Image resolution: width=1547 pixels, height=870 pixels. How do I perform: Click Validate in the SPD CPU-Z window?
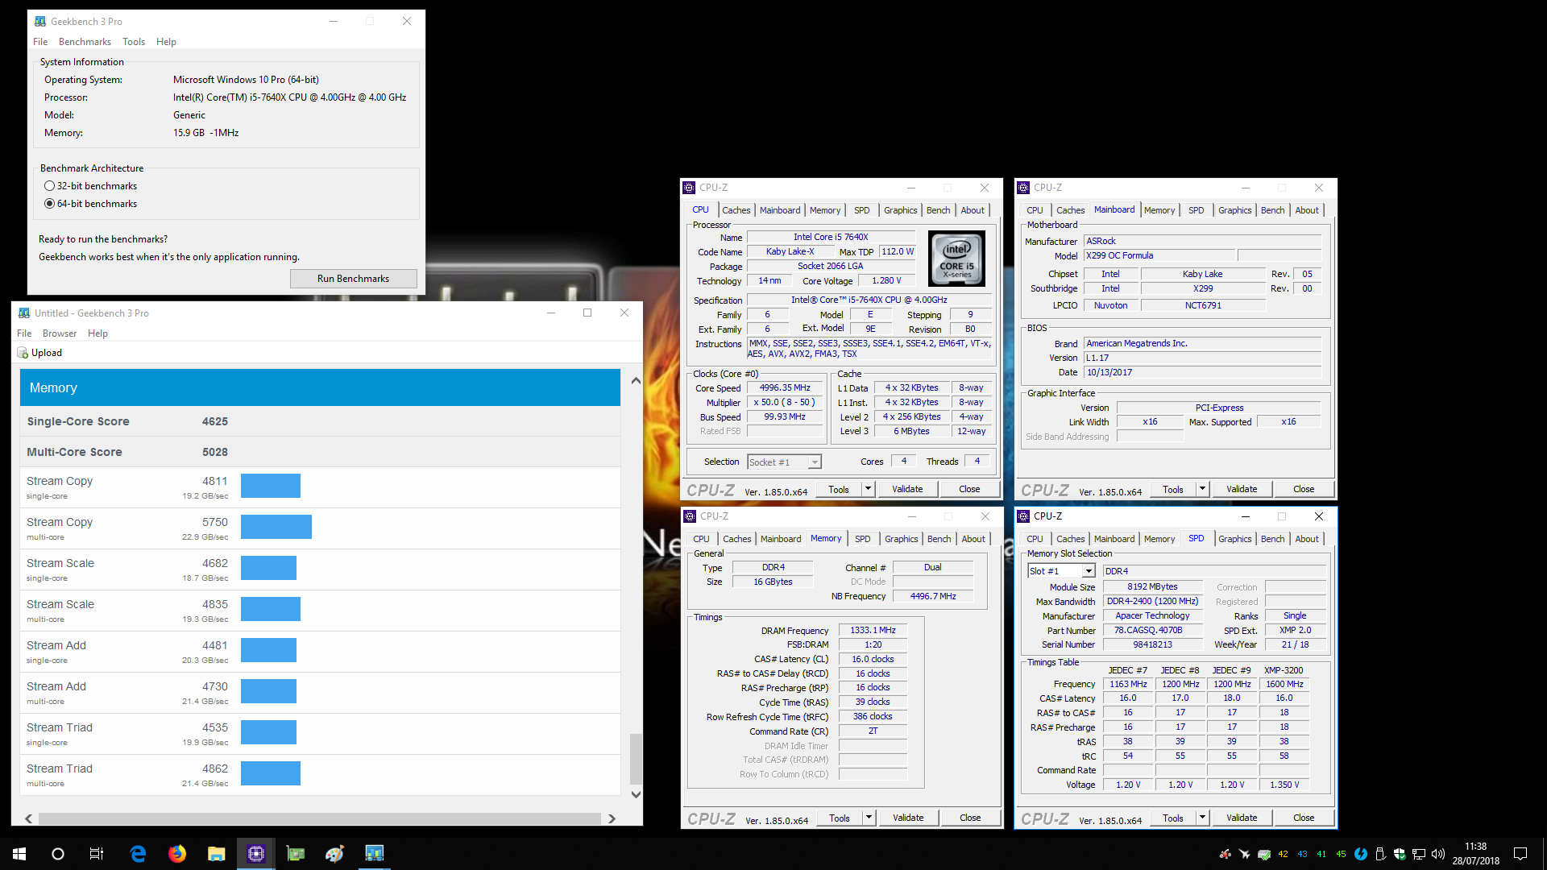click(x=1241, y=818)
